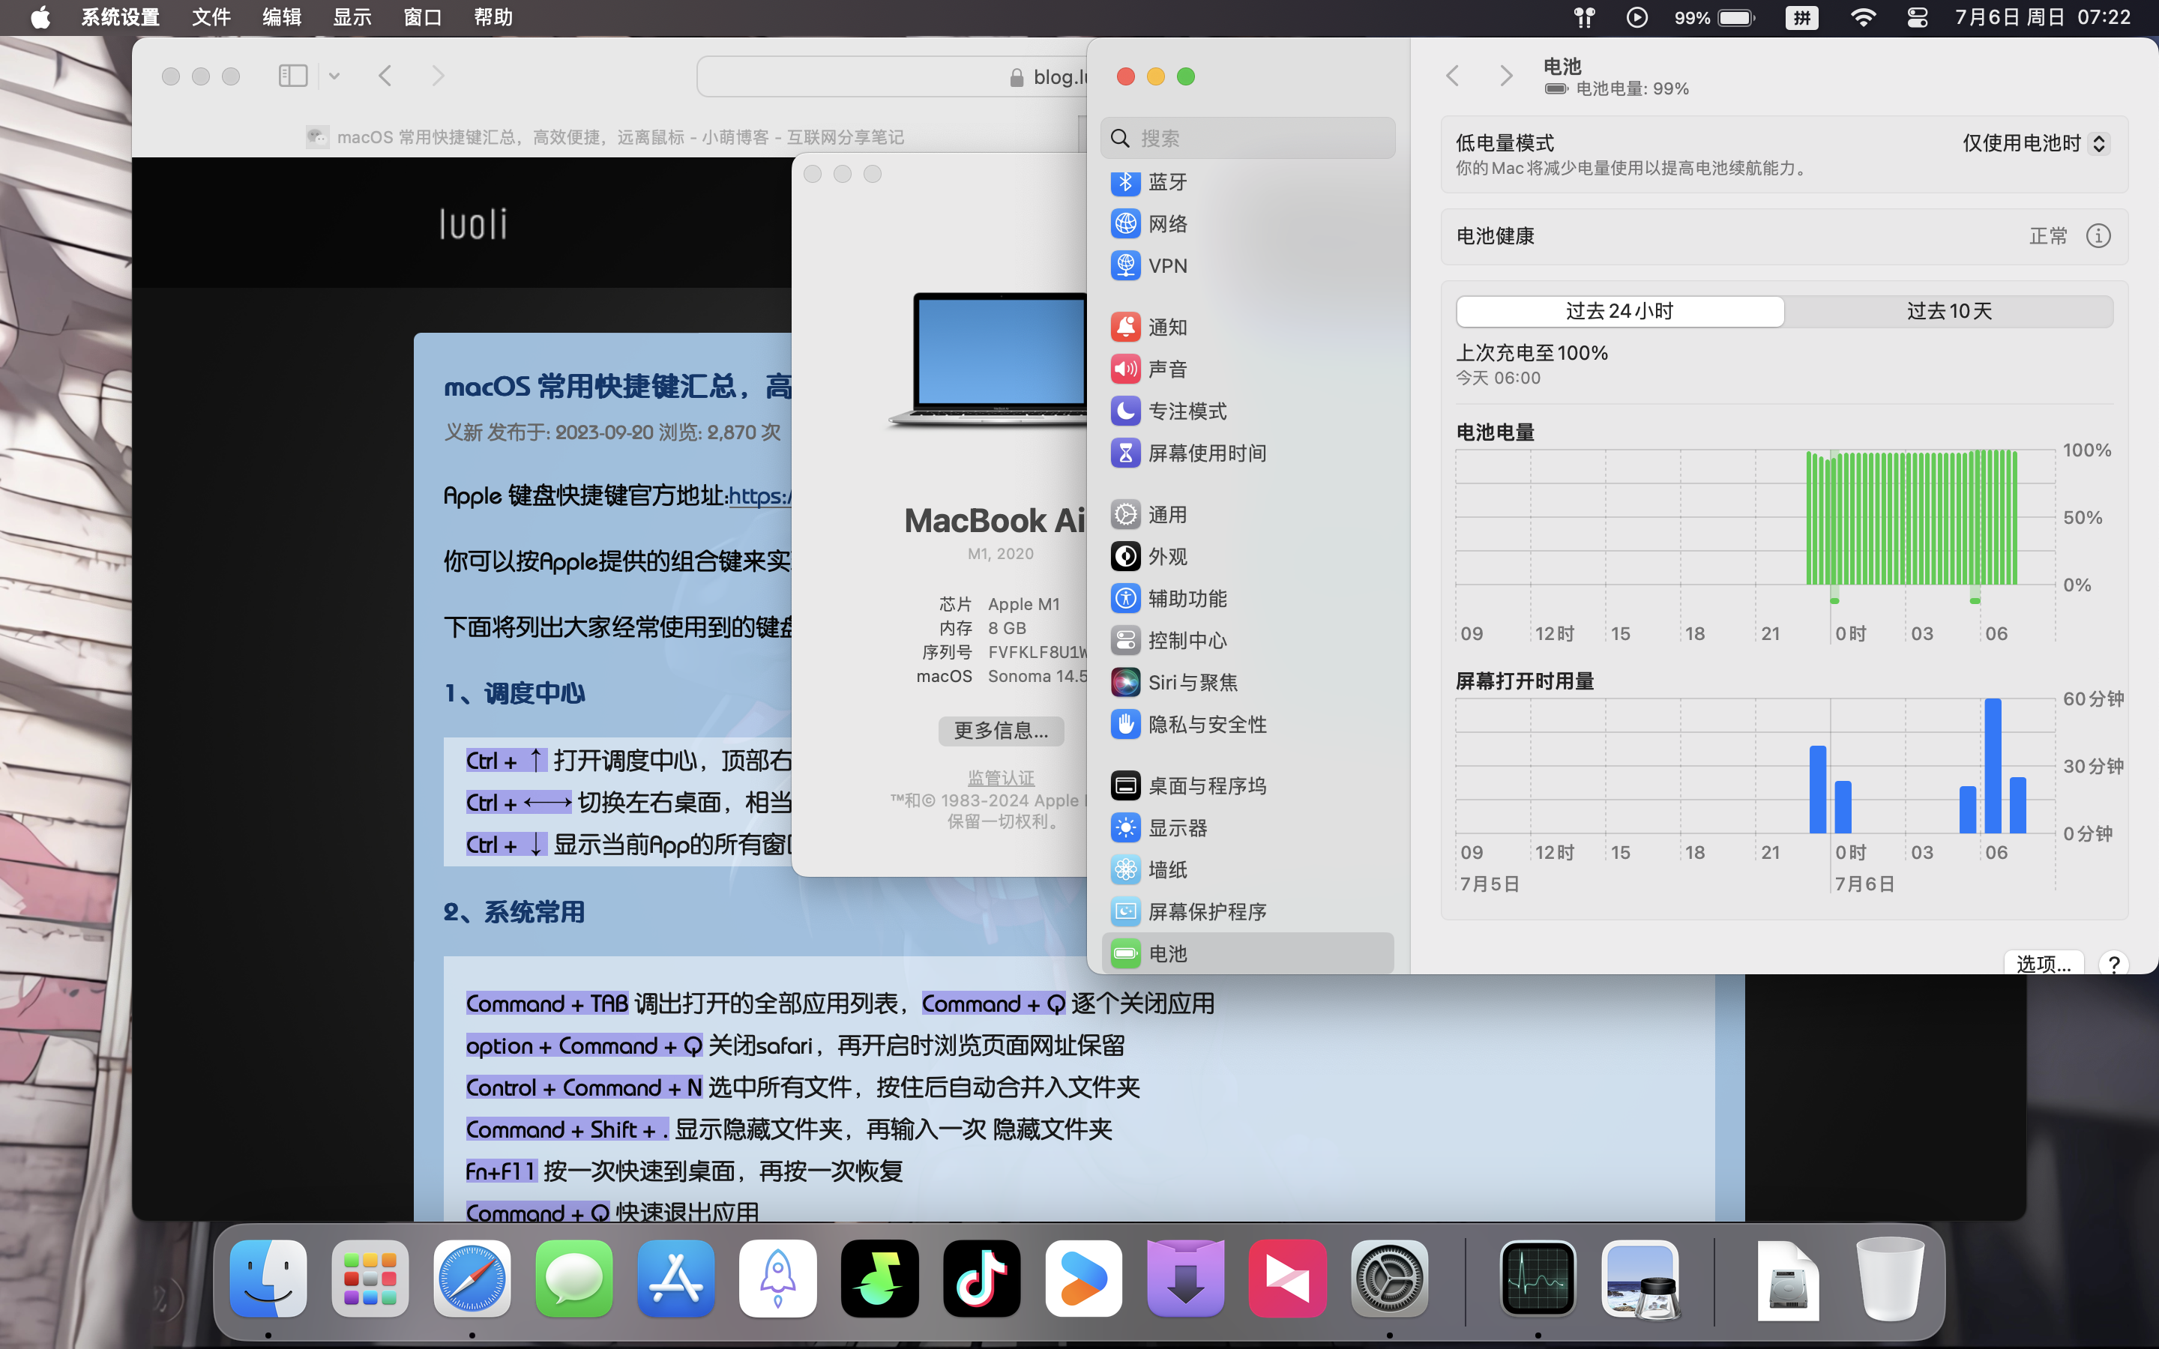This screenshot has height=1349, width=2159.
Task: Open the battery help question mark button
Action: [x=2113, y=965]
